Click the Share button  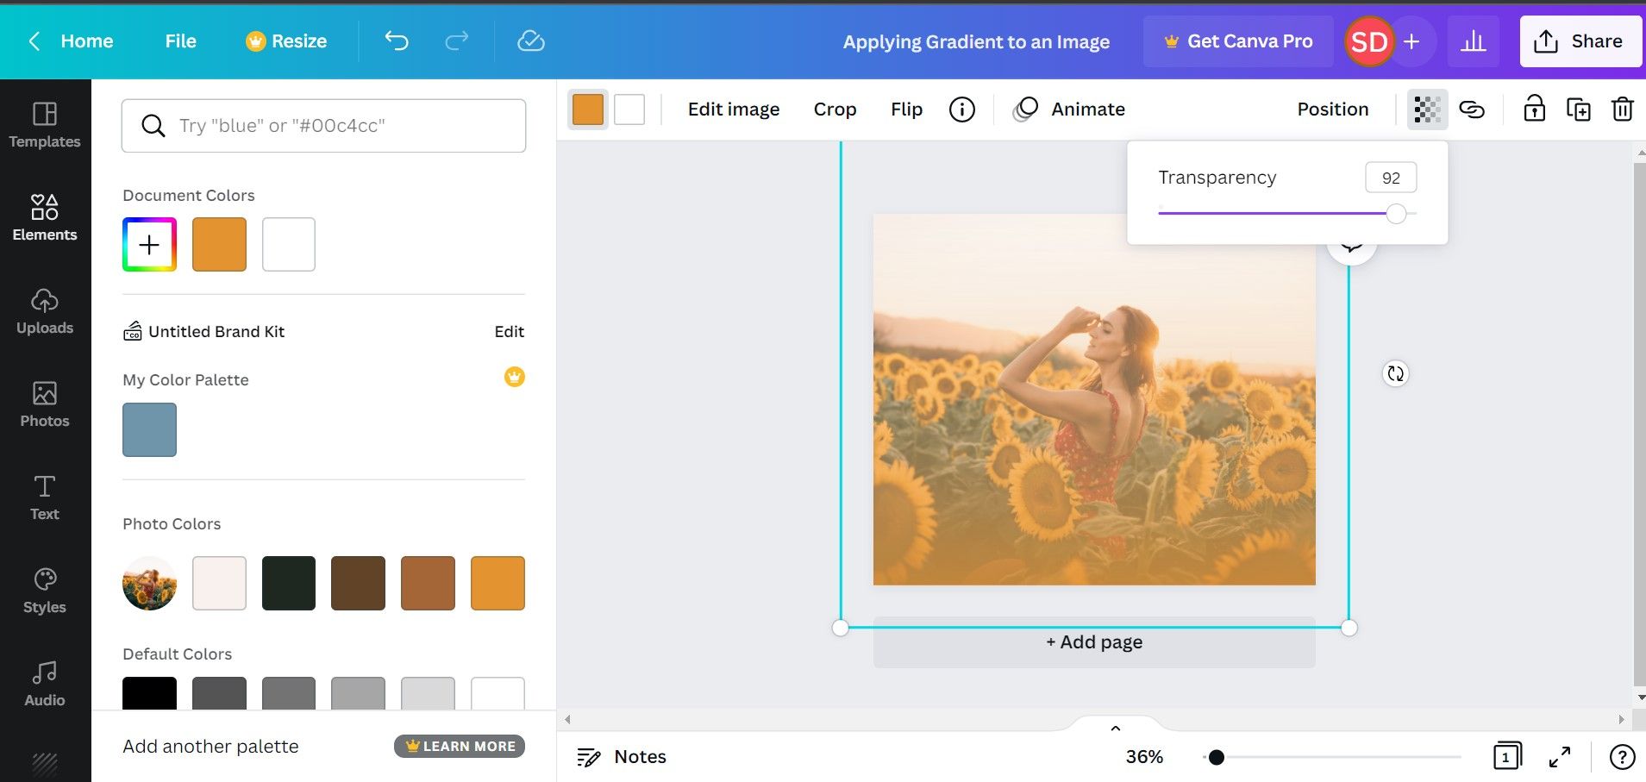pos(1580,41)
